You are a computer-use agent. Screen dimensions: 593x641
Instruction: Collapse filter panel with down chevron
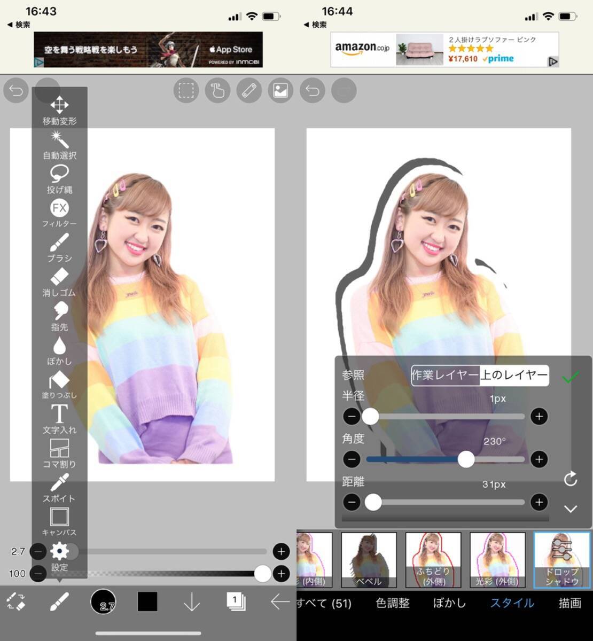570,509
